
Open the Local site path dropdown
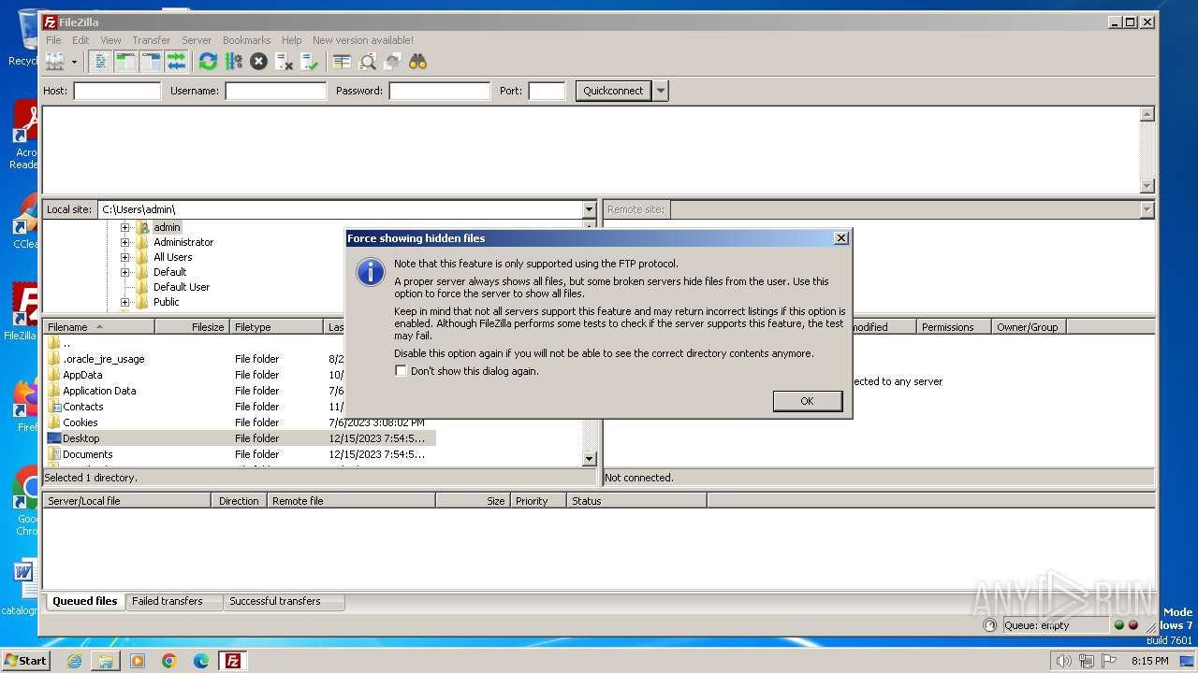589,209
